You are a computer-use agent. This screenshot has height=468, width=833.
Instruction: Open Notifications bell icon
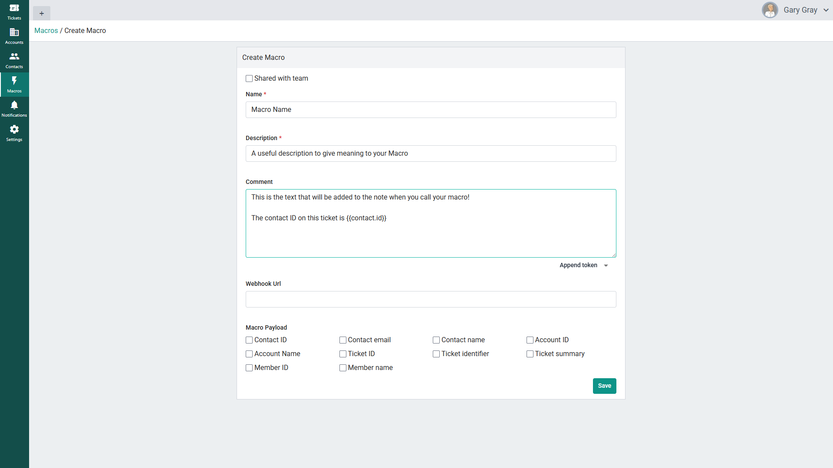pyautogui.click(x=14, y=105)
